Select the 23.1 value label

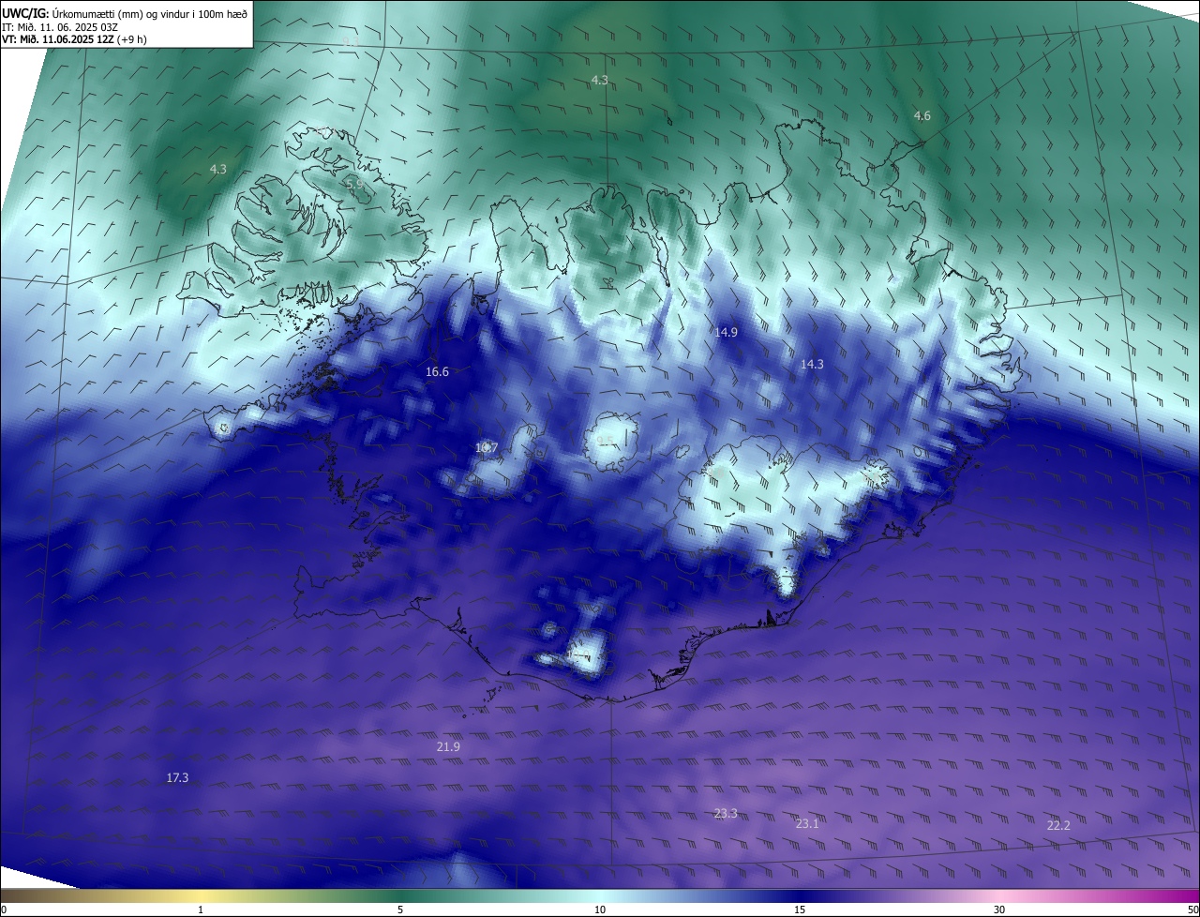click(807, 824)
